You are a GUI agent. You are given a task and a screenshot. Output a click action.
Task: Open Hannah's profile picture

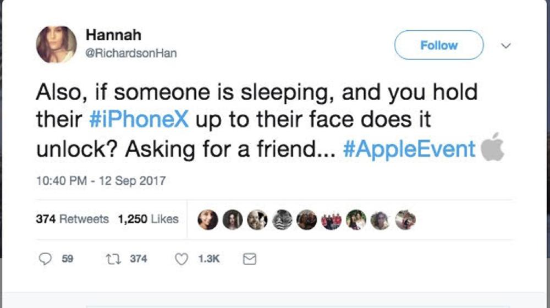click(56, 45)
